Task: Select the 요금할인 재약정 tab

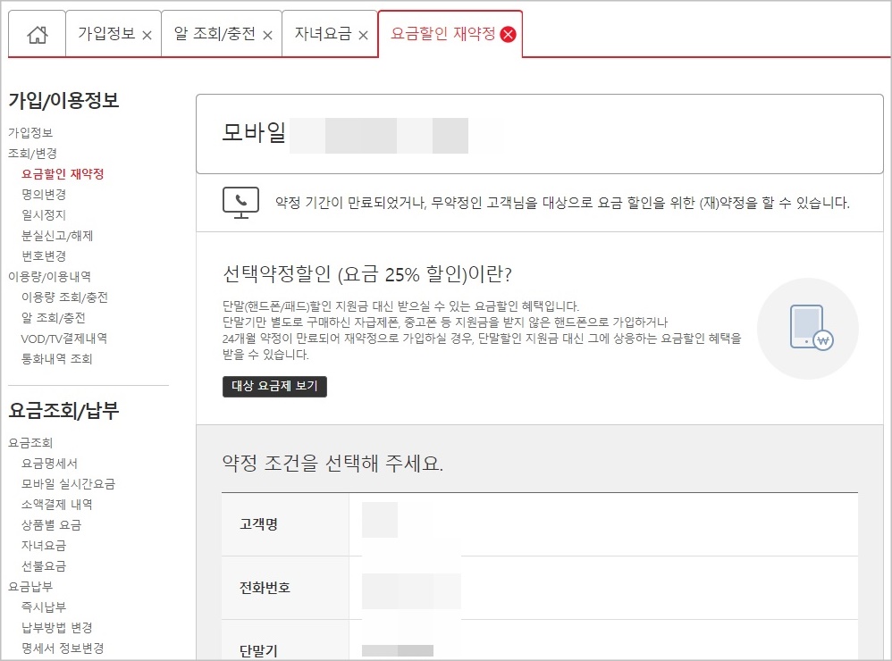Action: click(x=443, y=34)
